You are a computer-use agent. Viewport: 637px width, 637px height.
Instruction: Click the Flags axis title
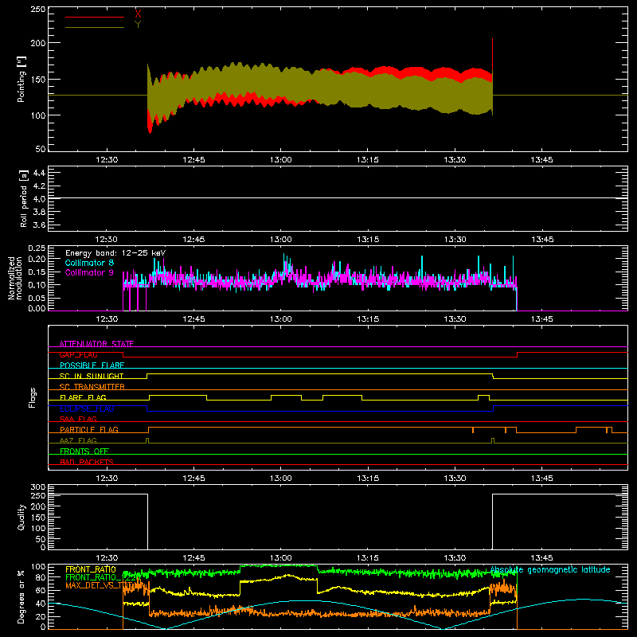[32, 397]
